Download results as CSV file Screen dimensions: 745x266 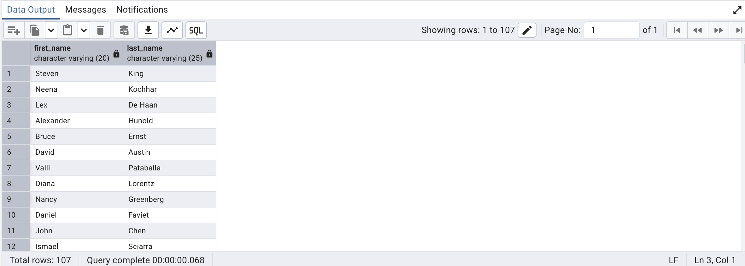click(148, 30)
